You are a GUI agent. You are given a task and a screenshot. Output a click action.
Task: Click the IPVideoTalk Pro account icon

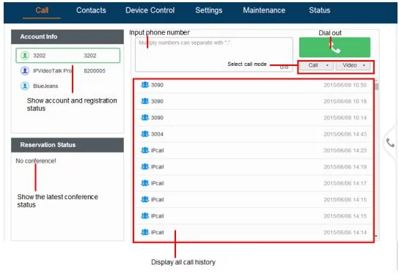25,70
